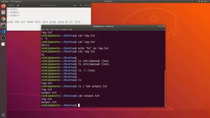
Task: Click the word 'file' in text editor
Action: [x=77, y=22]
